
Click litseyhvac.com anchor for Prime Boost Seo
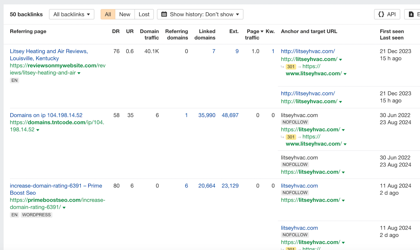point(299,186)
